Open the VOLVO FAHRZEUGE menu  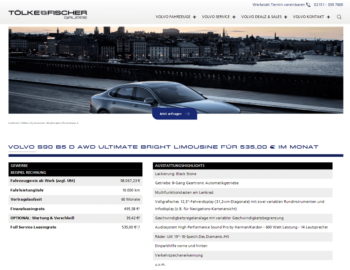173,17
